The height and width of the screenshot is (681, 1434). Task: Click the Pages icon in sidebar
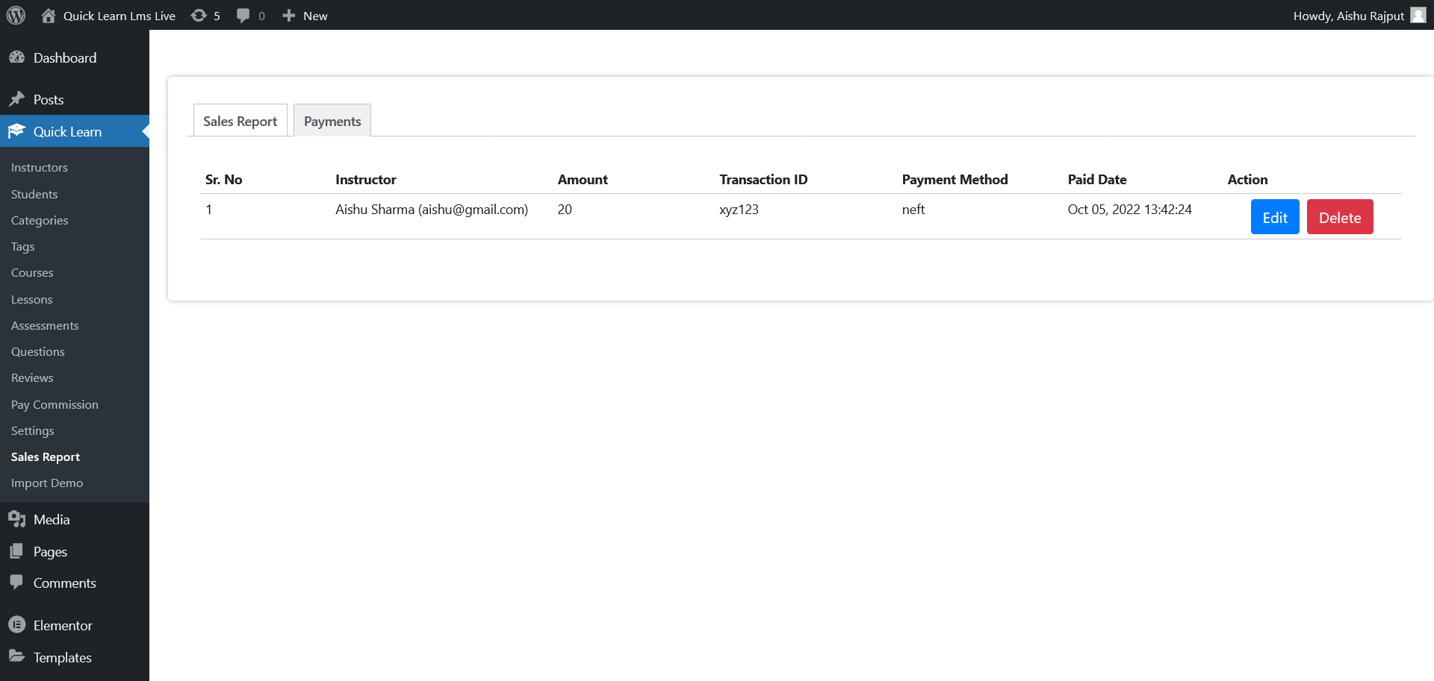click(17, 551)
